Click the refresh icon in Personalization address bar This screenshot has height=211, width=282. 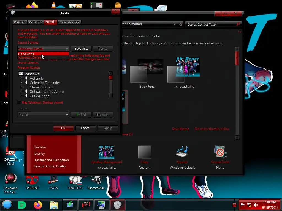pos(181,24)
